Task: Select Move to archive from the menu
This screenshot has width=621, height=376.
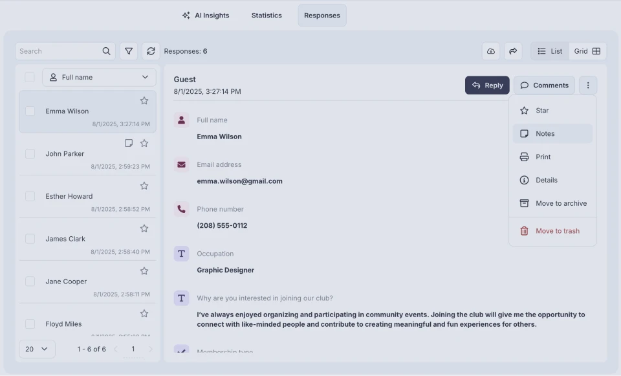Action: (553, 203)
